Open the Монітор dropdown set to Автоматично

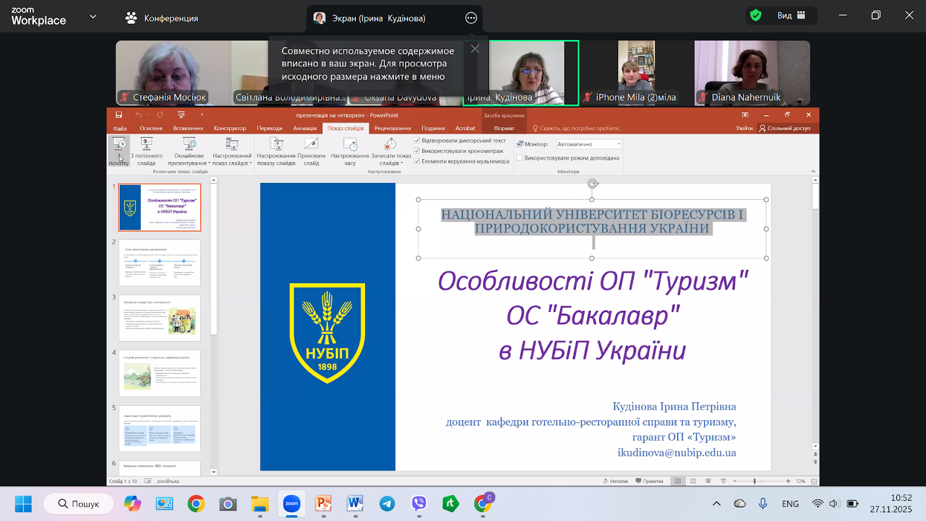[x=589, y=144]
